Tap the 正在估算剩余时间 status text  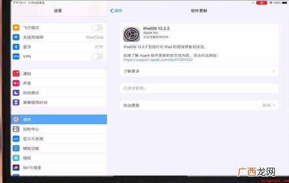point(157,37)
